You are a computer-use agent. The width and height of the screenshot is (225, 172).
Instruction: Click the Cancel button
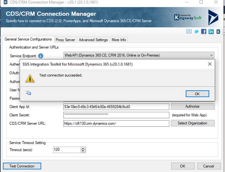(209, 166)
